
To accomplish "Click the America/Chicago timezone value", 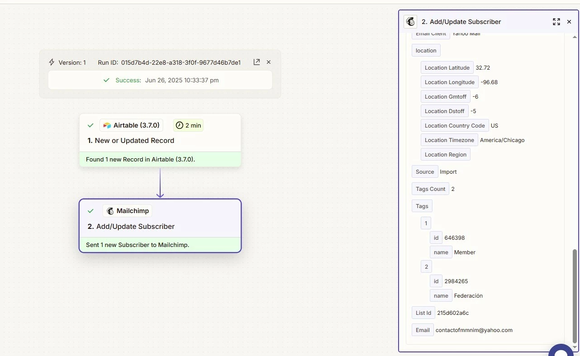I will (x=502, y=140).
